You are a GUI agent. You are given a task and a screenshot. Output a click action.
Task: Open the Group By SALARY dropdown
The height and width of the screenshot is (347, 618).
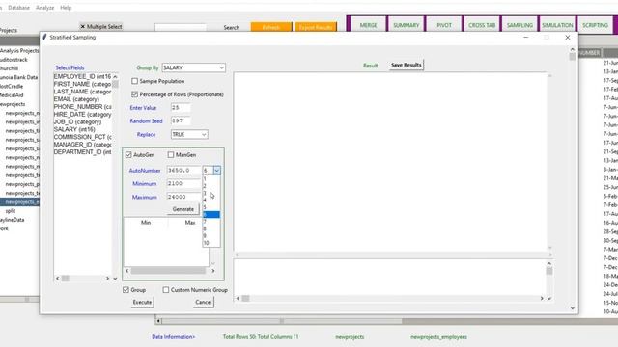pyautogui.click(x=193, y=67)
